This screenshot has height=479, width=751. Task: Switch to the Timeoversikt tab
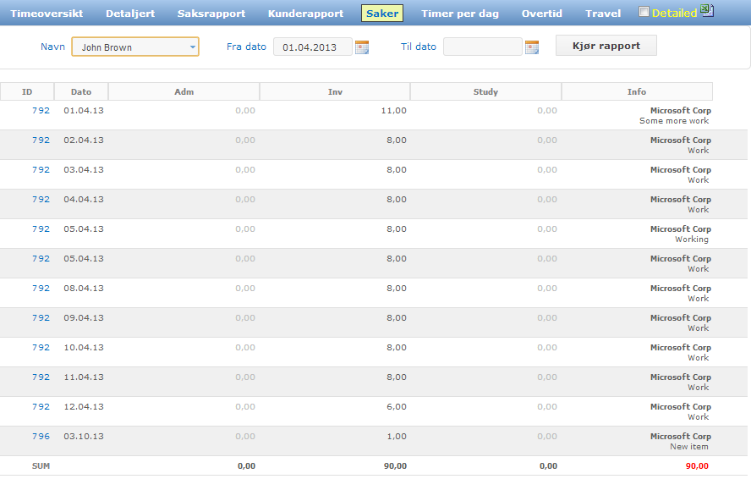coord(47,14)
